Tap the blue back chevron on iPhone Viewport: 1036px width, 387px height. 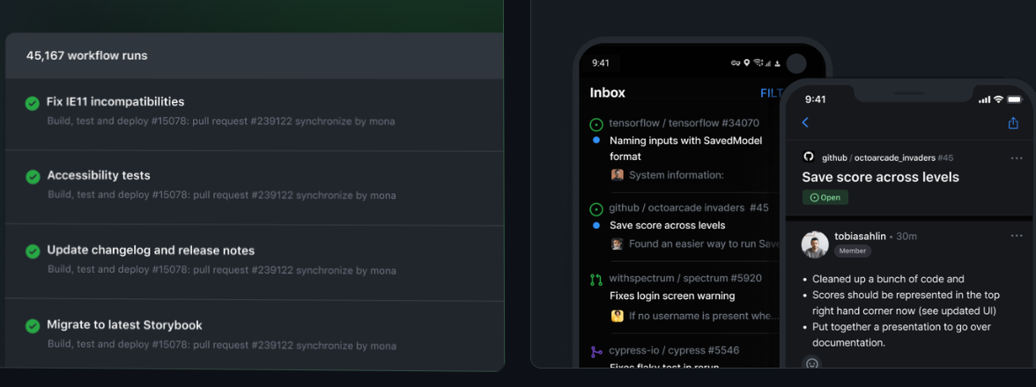pos(805,122)
